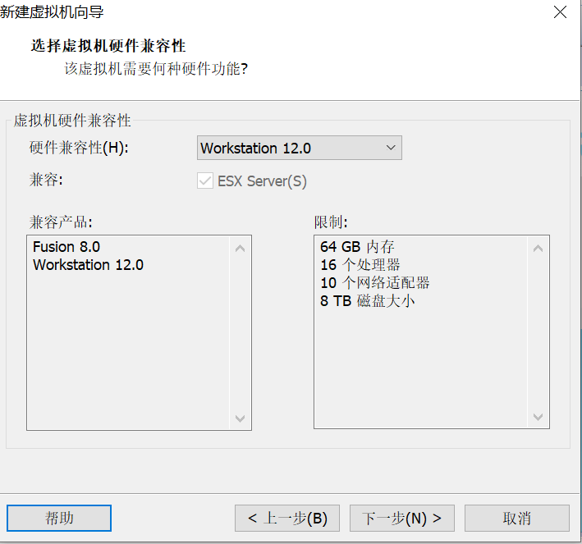This screenshot has height=544, width=582.
Task: Toggle the ESX Server(S) checkbox
Action: coord(205,181)
